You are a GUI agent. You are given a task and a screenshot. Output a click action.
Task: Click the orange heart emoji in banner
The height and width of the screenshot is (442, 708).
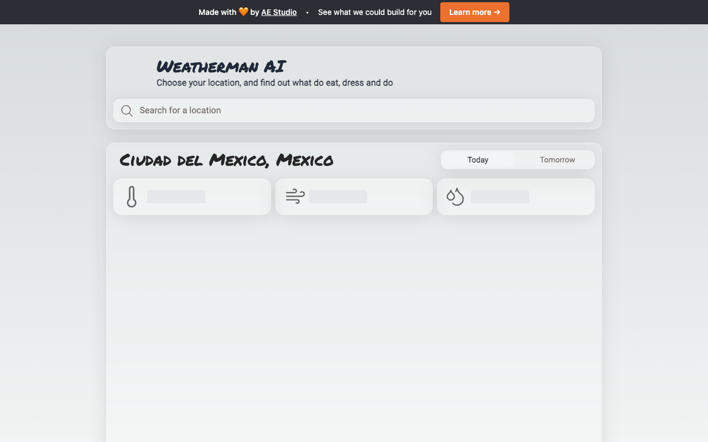coord(243,12)
